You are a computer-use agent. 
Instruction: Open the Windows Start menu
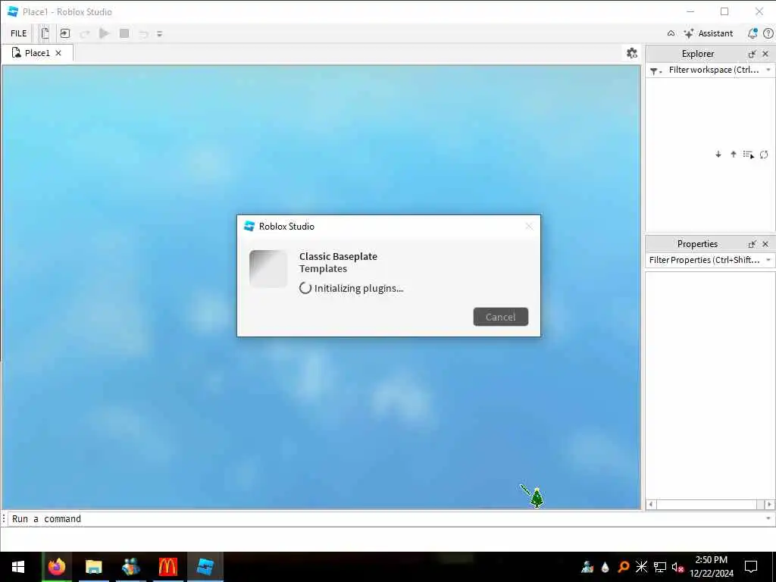[x=18, y=567]
